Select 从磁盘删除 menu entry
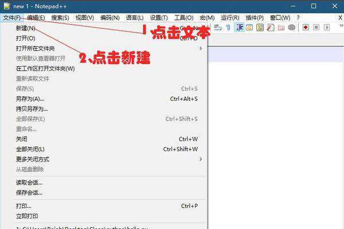This screenshot has width=344, height=229. [104, 169]
